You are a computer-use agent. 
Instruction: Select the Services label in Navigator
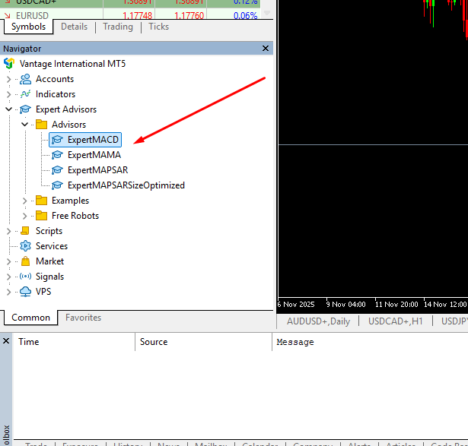[52, 246]
